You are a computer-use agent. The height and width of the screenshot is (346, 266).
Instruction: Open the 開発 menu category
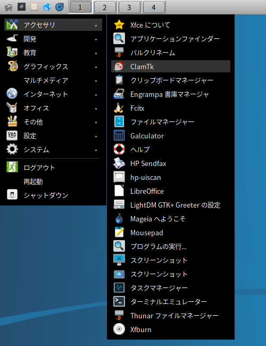tap(53, 39)
